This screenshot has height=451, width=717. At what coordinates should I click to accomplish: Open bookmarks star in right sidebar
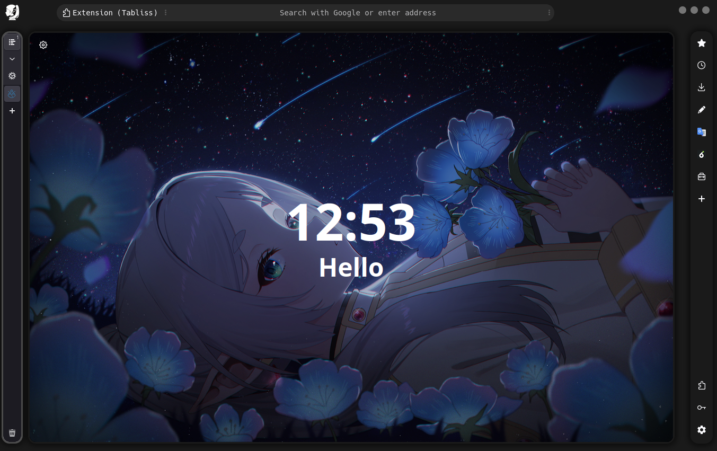[x=702, y=43]
